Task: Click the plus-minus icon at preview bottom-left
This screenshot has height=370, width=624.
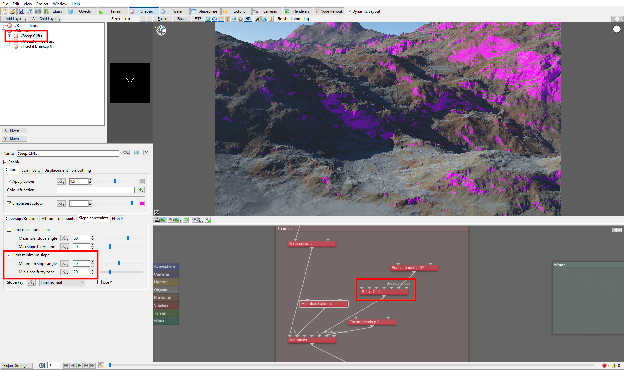Action: (157, 212)
